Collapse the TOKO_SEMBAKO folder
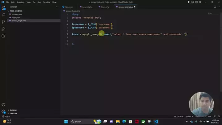The height and width of the screenshot is (125, 222). [x=16, y=11]
